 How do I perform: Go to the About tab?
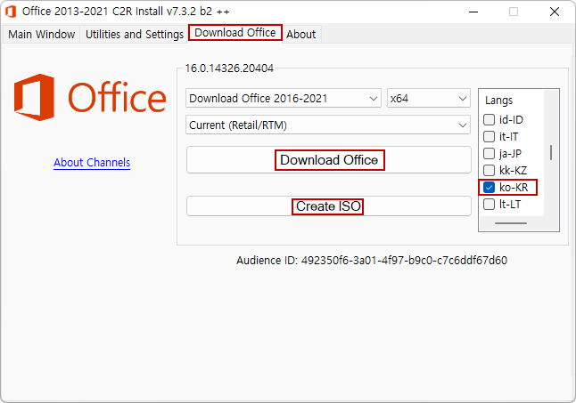(x=301, y=34)
